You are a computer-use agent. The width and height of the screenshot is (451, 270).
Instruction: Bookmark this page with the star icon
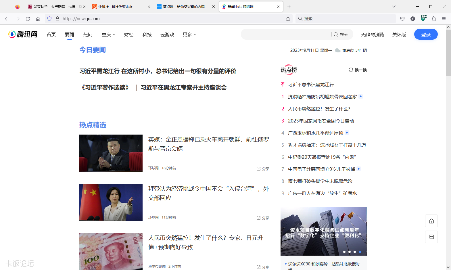[x=288, y=19]
